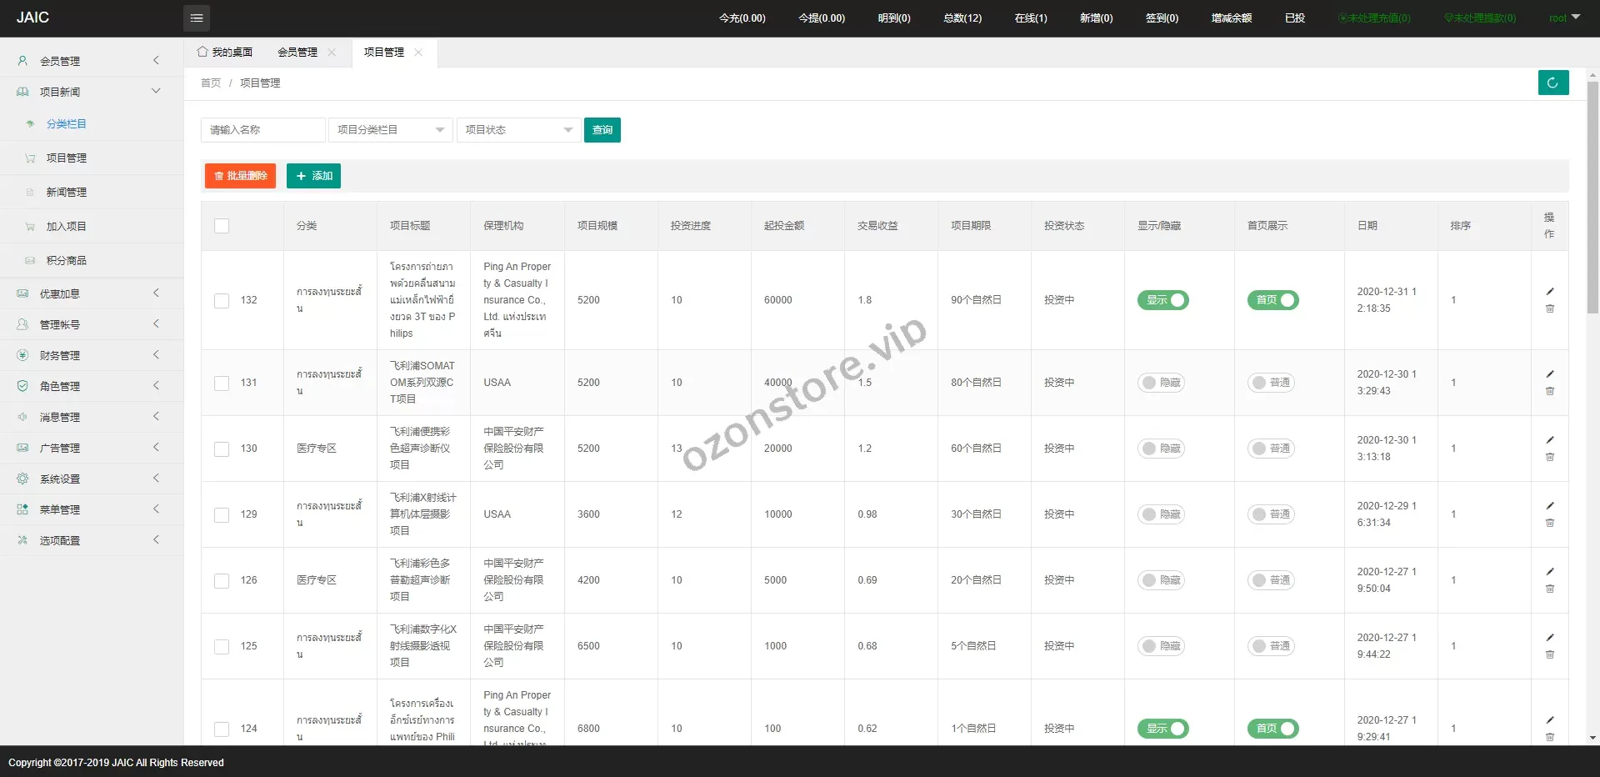Screen dimensions: 1600x777
Task: Open the 项目分类栏目 dropdown
Action: [390, 130]
